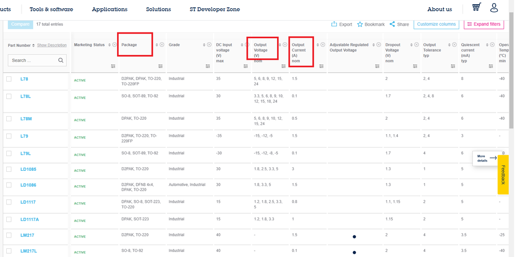Remove the Adjustable Regulated Output Voltage column

coord(379,45)
